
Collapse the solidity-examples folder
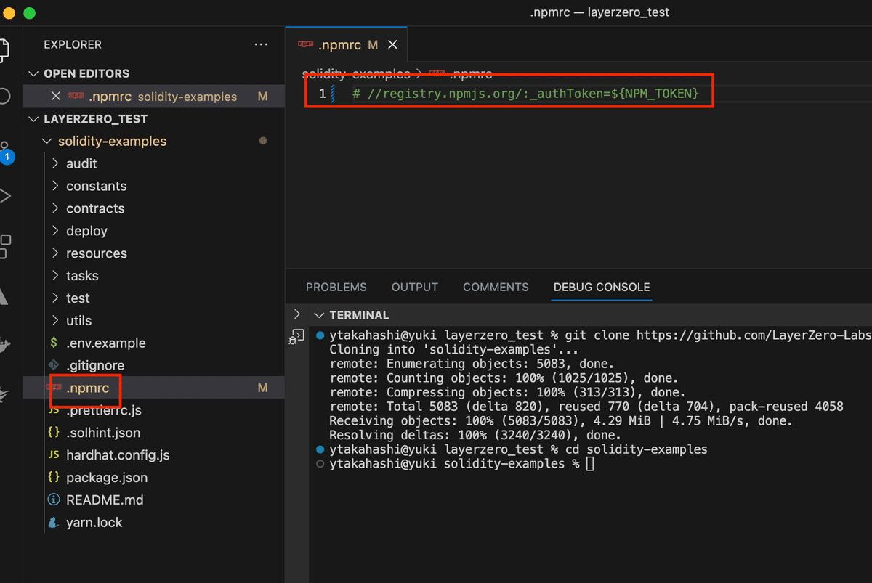click(47, 141)
